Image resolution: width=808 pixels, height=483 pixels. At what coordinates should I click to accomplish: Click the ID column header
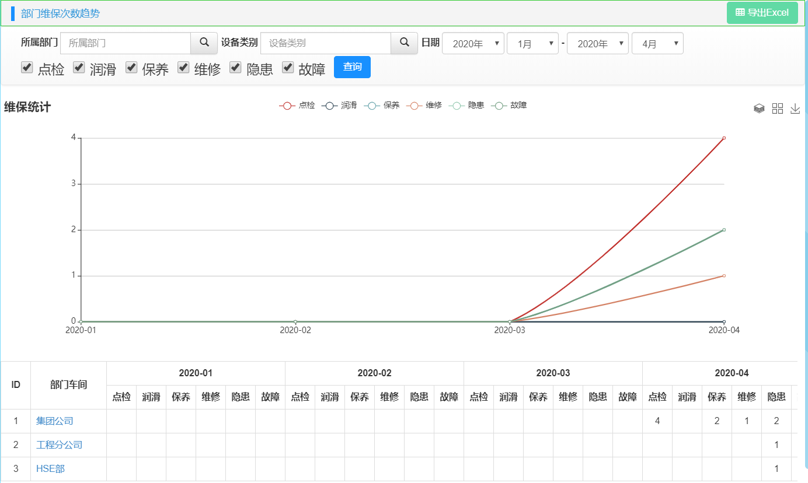click(16, 385)
